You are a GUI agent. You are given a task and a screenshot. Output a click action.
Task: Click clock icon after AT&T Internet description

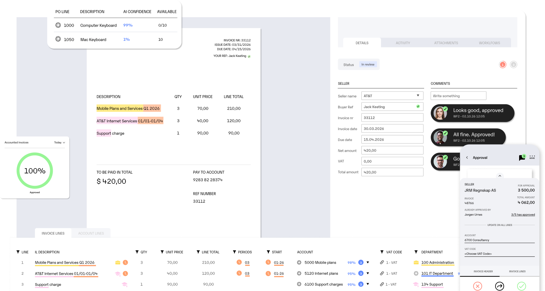(x=125, y=274)
